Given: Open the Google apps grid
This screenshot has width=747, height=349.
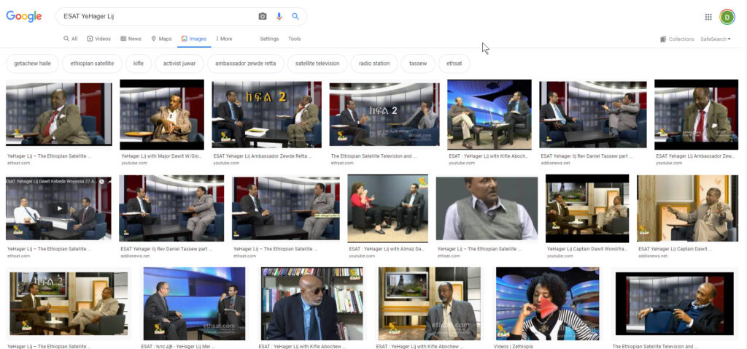Looking at the screenshot, I should [708, 17].
